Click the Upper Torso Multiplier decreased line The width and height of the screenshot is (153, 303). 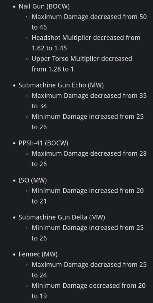coord(82,64)
